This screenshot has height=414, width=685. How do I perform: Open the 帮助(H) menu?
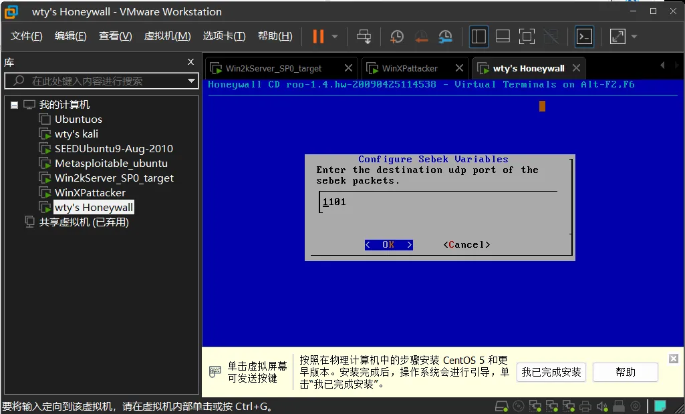pyautogui.click(x=275, y=36)
